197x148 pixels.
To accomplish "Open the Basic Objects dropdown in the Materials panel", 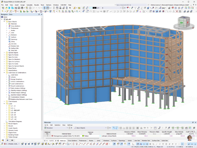I will [106, 128].
